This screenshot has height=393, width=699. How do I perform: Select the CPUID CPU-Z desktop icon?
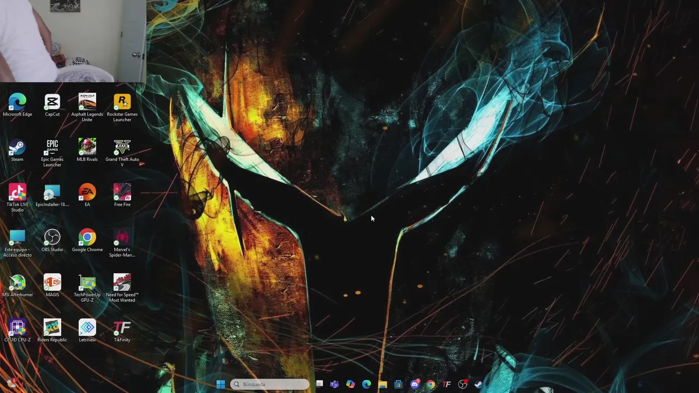coord(17,331)
